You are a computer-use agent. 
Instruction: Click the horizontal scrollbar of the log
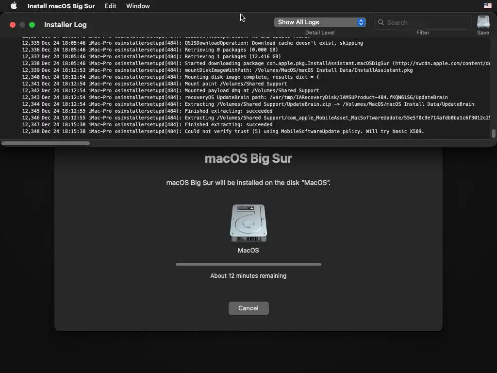[x=45, y=143]
